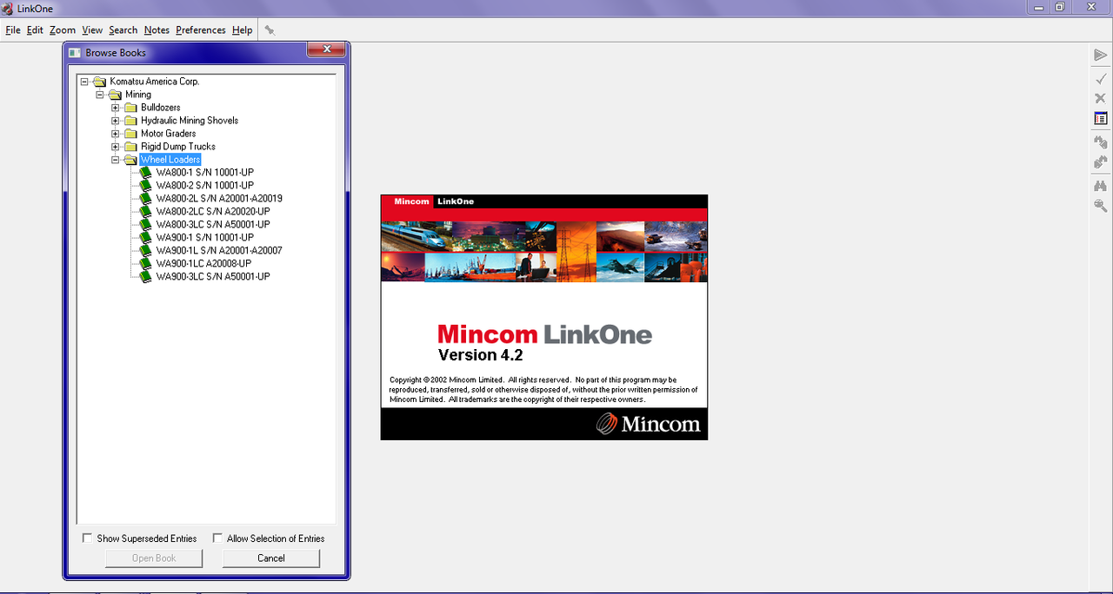This screenshot has height=594, width=1113.
Task: Tick the Allow Selection of Entries checkbox
Action: point(217,538)
